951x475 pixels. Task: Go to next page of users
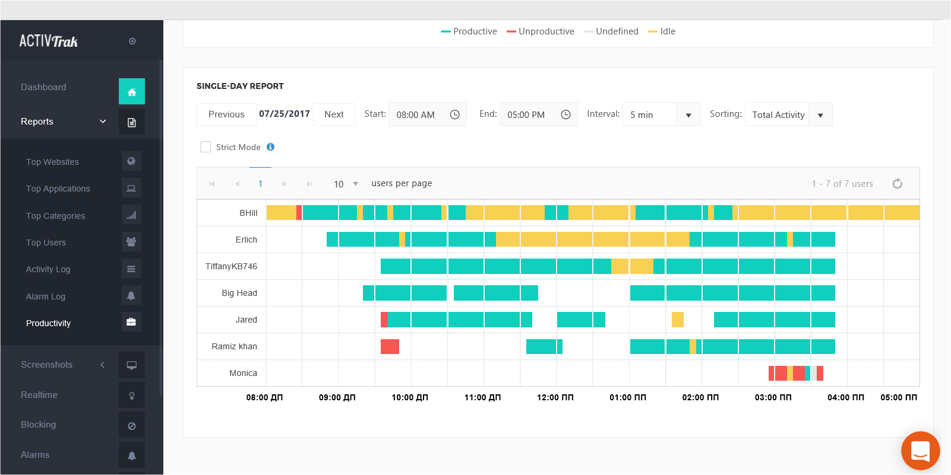tap(285, 184)
